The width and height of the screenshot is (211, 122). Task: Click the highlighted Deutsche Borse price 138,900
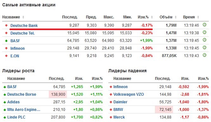(58, 94)
